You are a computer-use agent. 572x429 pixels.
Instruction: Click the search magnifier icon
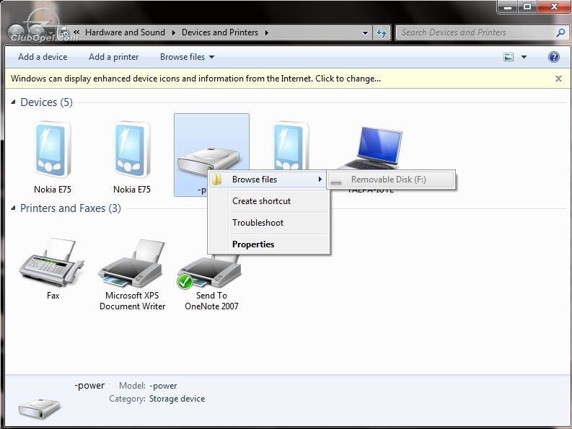[560, 32]
